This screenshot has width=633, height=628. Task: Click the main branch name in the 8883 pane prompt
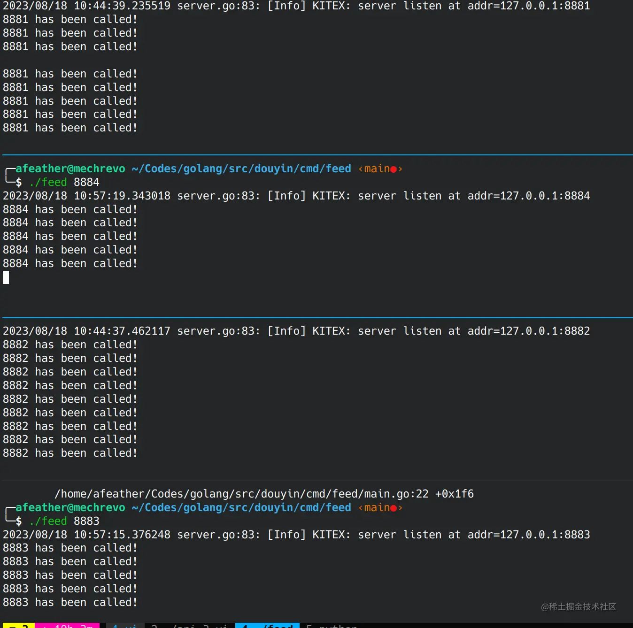coord(377,508)
